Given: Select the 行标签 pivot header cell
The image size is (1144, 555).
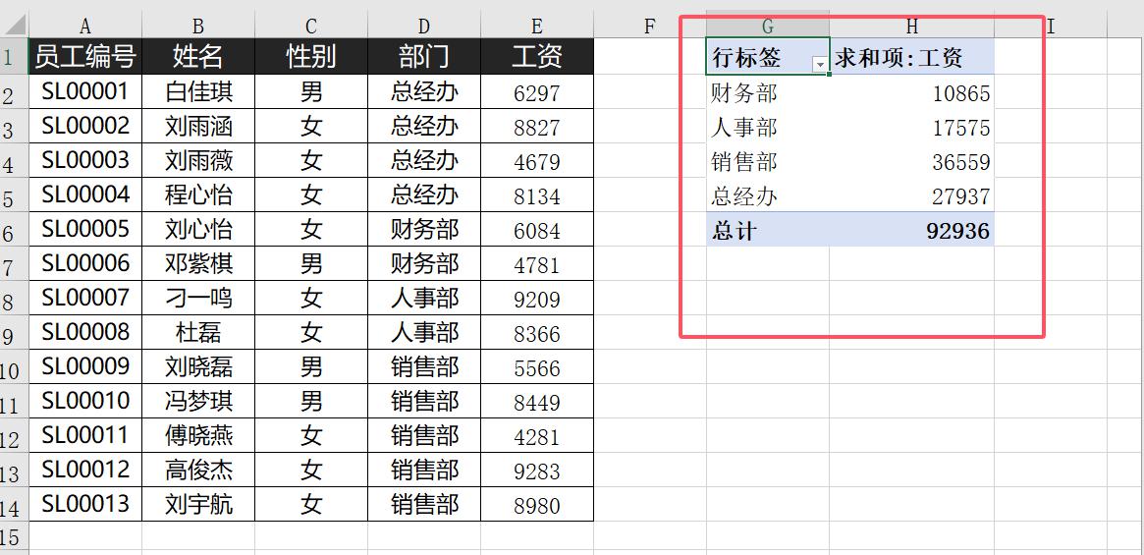Looking at the screenshot, I should 768,56.
